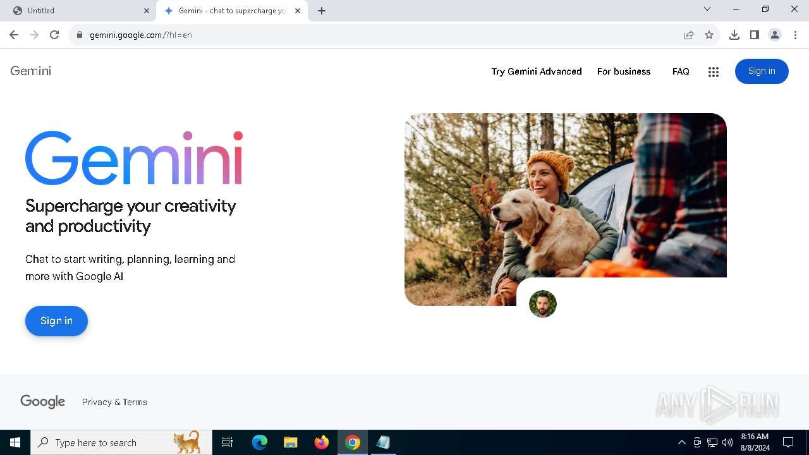Click the camping woman with dog photo
This screenshot has width=809, height=455.
coord(566,209)
